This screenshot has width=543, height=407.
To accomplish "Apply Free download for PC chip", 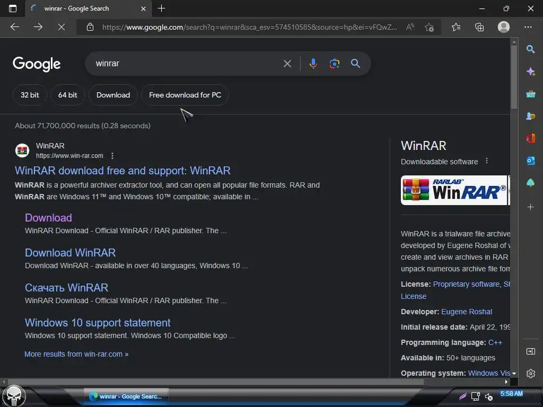I will coord(185,95).
